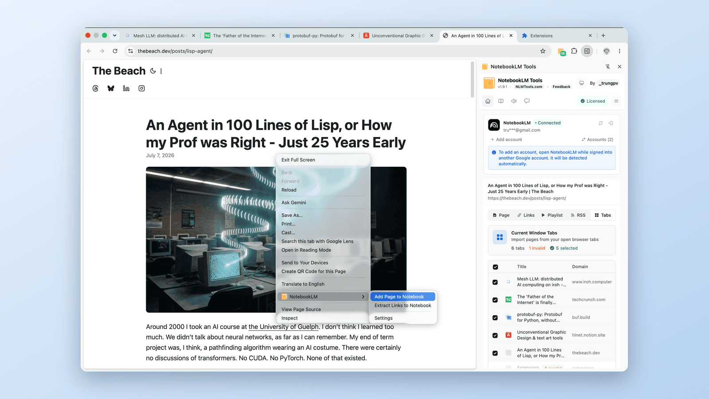Click the monitor display icon beside author name
Screen dimensions: 709x399
[x=581, y=83]
